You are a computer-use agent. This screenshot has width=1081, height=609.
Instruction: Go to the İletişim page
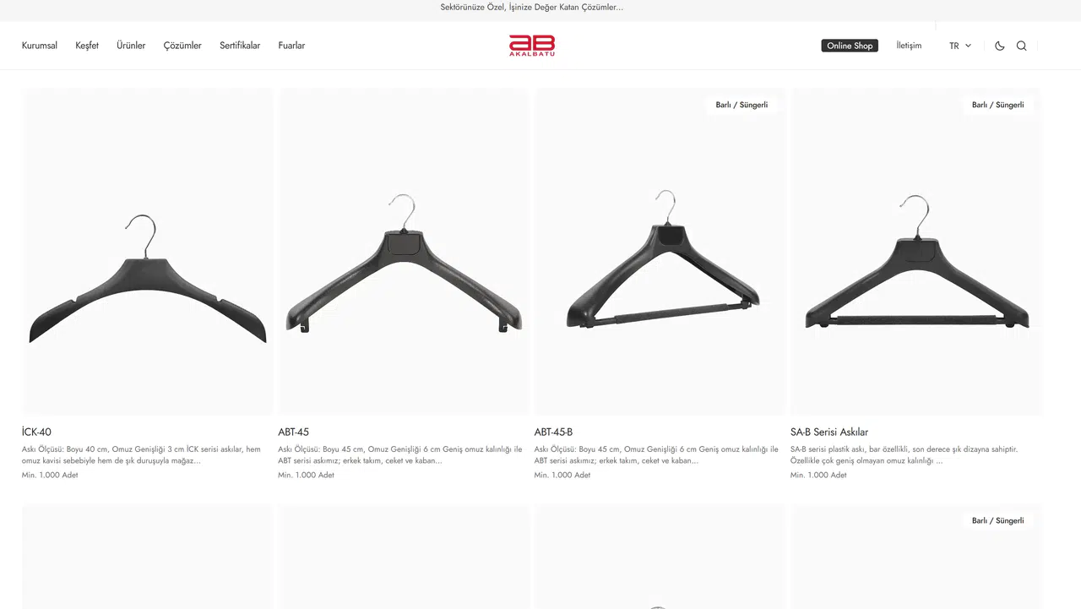[909, 46]
